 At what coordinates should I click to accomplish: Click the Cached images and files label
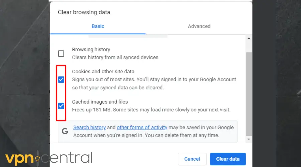pos(100,102)
